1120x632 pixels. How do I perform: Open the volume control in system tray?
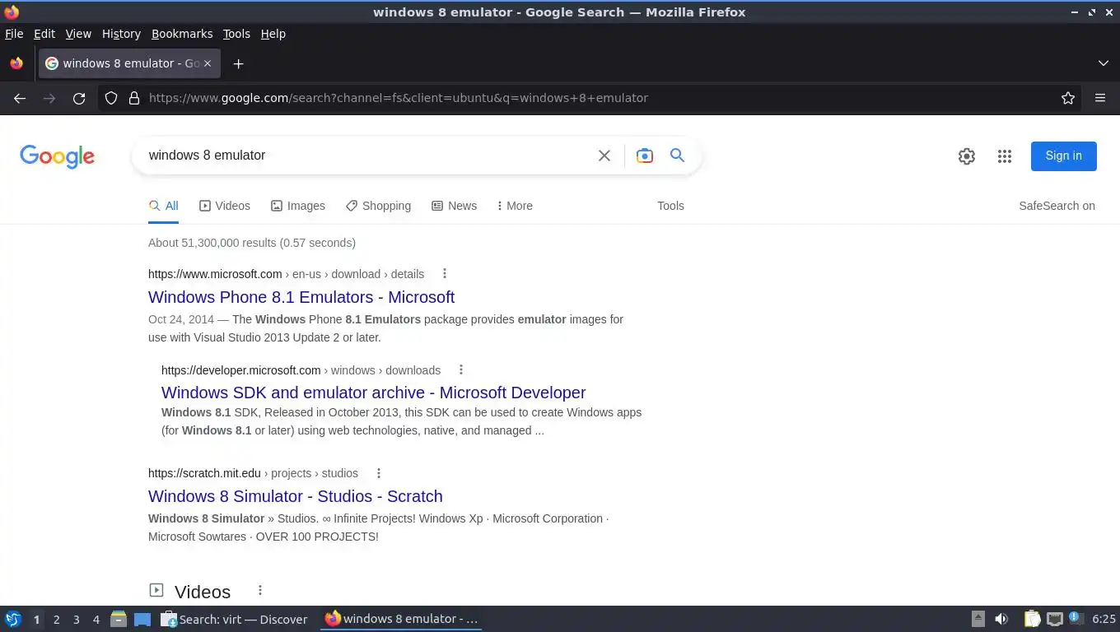[x=1001, y=619]
